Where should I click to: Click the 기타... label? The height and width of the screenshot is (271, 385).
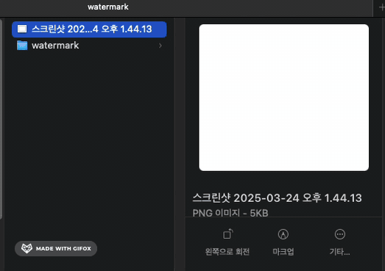coord(339,252)
